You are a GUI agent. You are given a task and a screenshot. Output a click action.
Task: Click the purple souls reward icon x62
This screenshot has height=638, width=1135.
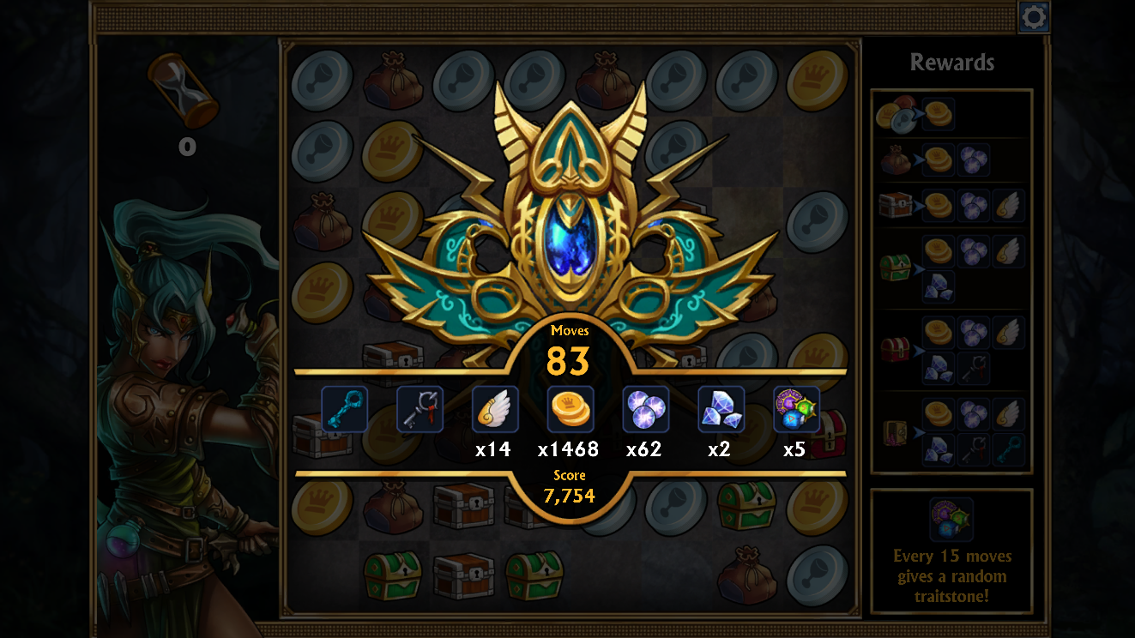(646, 409)
